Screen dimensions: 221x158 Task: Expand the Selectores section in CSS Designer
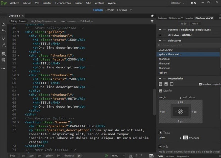[x=160, y=40]
